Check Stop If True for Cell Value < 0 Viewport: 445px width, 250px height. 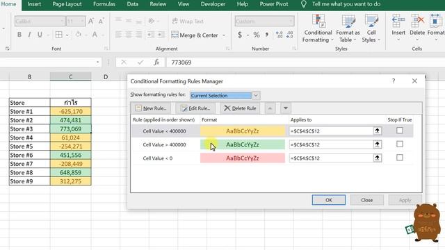pyautogui.click(x=400, y=158)
